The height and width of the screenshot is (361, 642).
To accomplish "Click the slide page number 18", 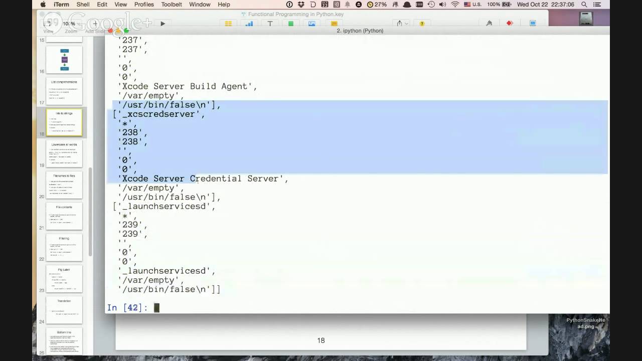I will [321, 340].
